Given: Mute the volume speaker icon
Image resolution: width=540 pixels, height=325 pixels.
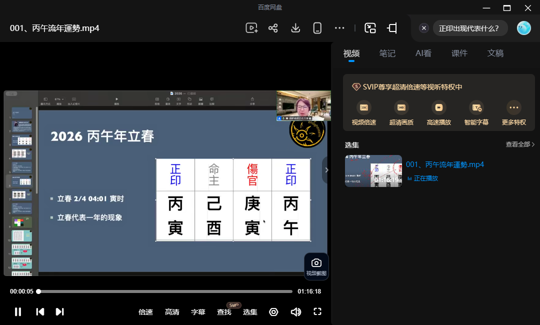Looking at the screenshot, I should [296, 312].
